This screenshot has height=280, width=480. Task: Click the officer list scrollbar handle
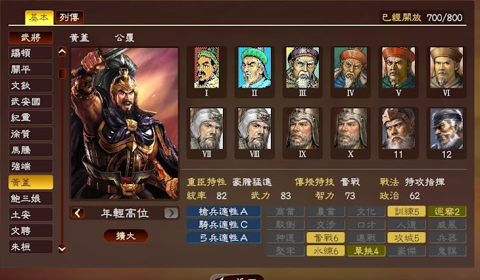point(62,73)
